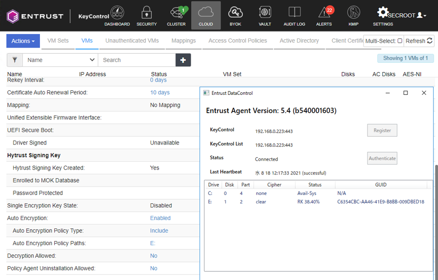Edit Rekey Interval 0 days value

tap(158, 80)
